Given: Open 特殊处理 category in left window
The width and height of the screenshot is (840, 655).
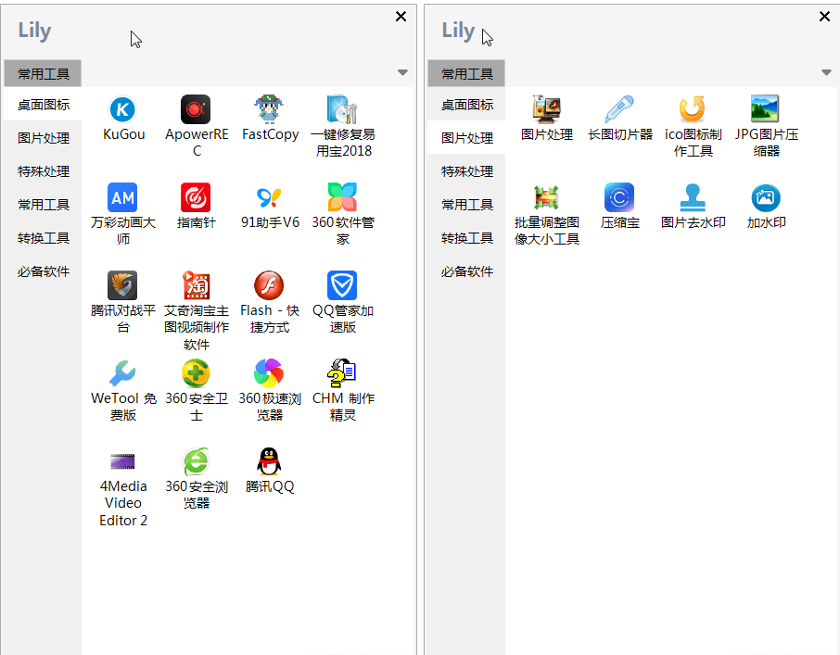Looking at the screenshot, I should (x=43, y=171).
